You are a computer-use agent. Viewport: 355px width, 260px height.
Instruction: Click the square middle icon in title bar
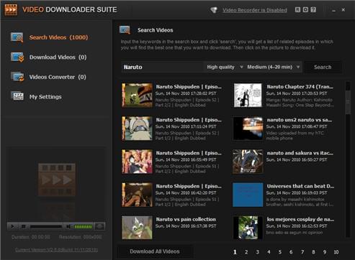pyautogui.click(x=305, y=9)
